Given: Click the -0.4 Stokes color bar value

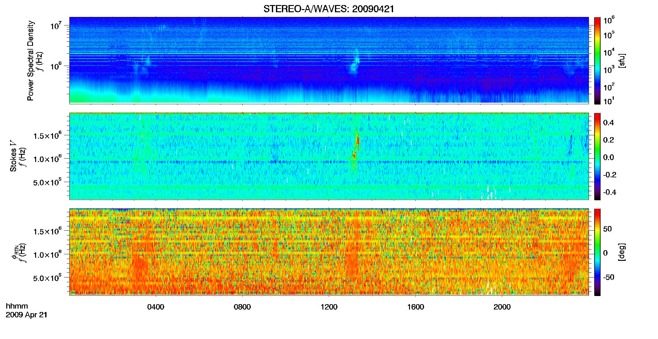Looking at the screenshot, I should (x=610, y=192).
